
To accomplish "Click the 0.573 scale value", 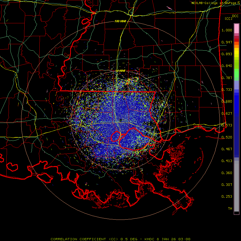I will coord(227,125).
